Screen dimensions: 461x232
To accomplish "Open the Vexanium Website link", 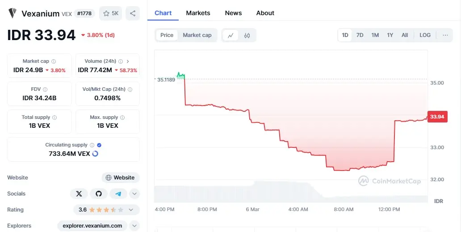I will (x=121, y=178).
